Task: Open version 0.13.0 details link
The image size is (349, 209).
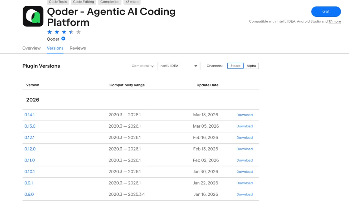Action: (30, 126)
